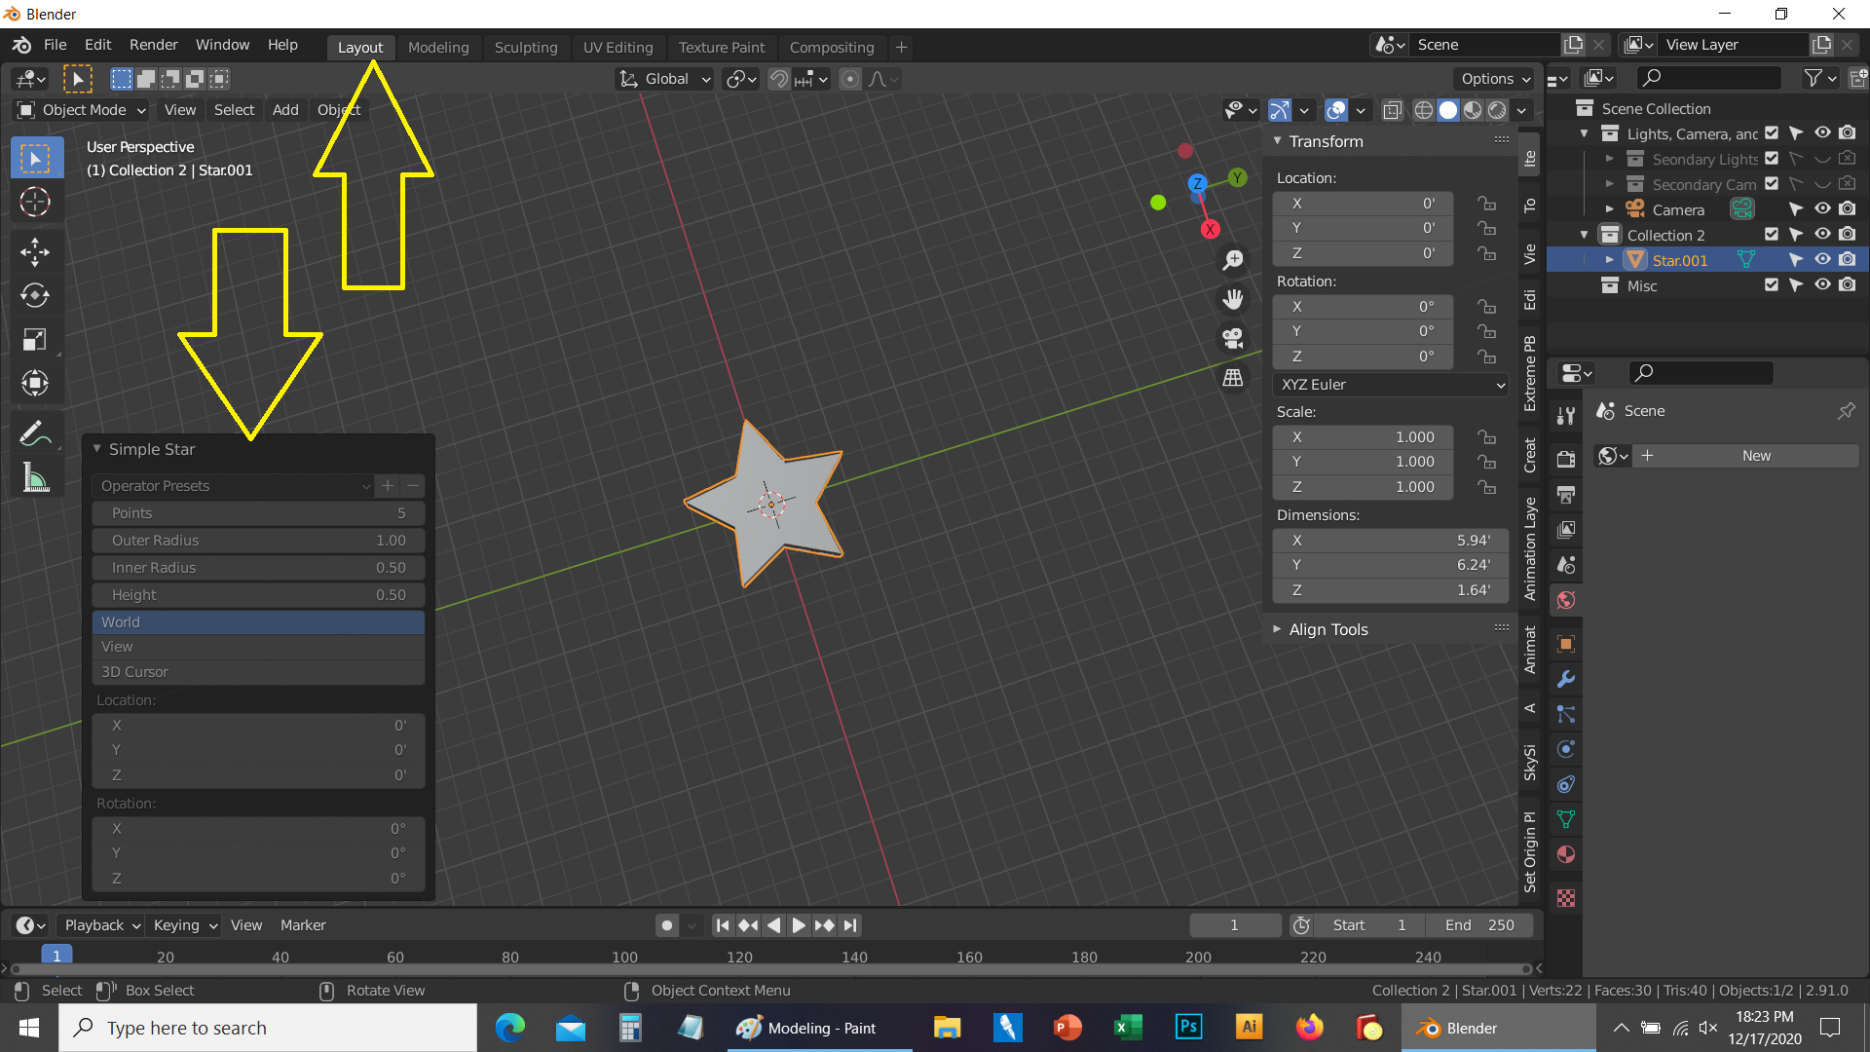Open the Modifier properties wrench tab

pos(1566,679)
